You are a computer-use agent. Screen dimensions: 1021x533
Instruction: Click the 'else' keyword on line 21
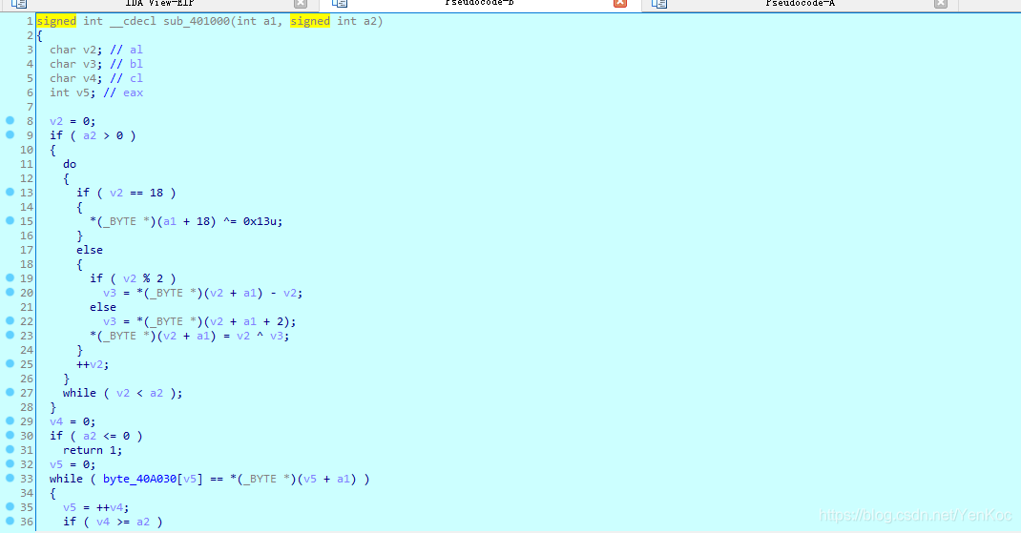103,307
